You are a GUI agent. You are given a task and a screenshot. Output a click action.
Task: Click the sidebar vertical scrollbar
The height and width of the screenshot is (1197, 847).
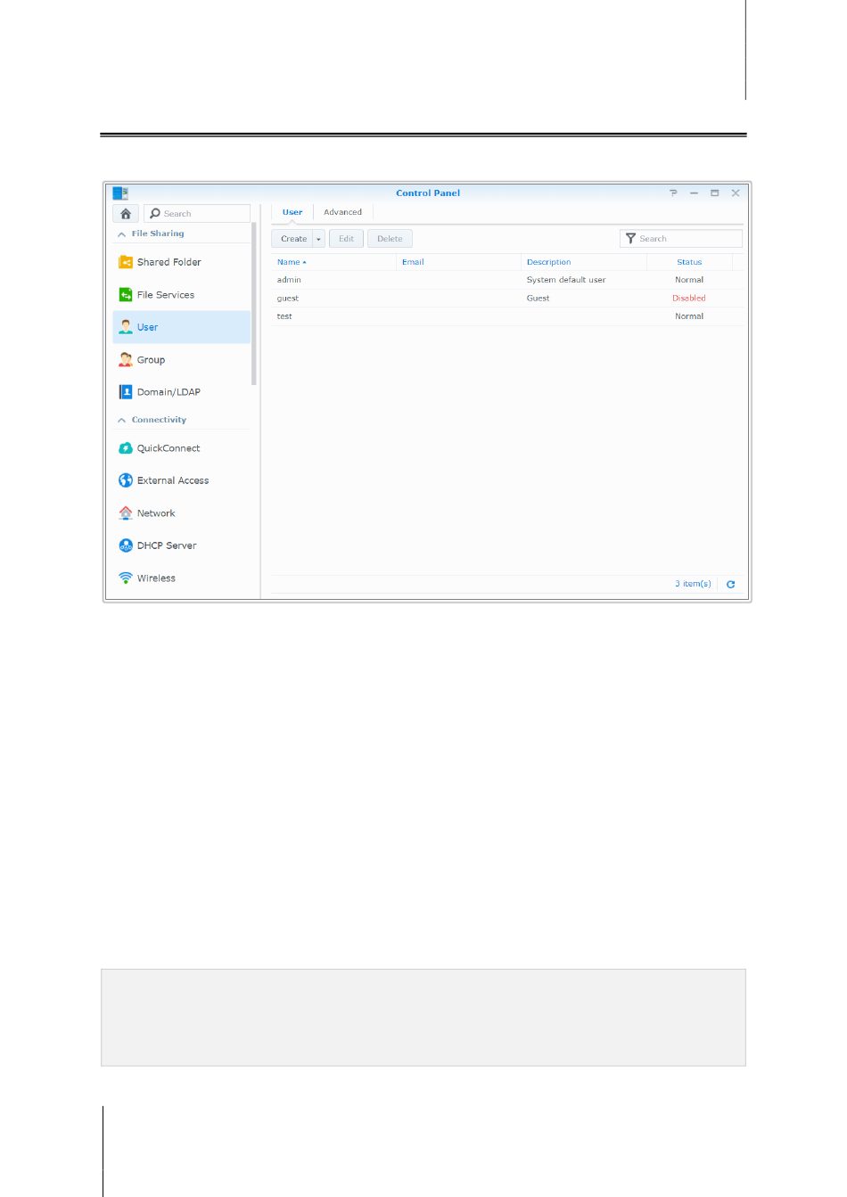[x=254, y=303]
